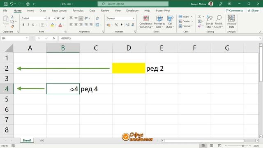Click the Cut scissors icon
The height and width of the screenshot is (148, 263).
click(x=12, y=17)
